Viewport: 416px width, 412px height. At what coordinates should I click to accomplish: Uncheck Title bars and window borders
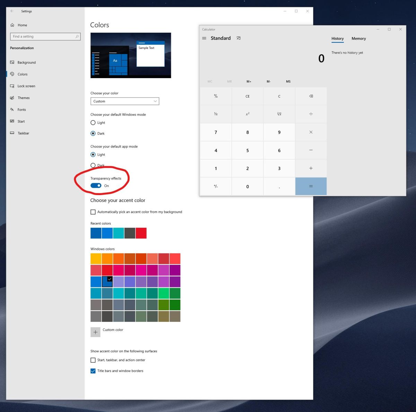pyautogui.click(x=93, y=371)
